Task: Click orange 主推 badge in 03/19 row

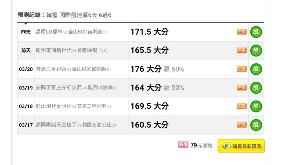Action: [242, 88]
